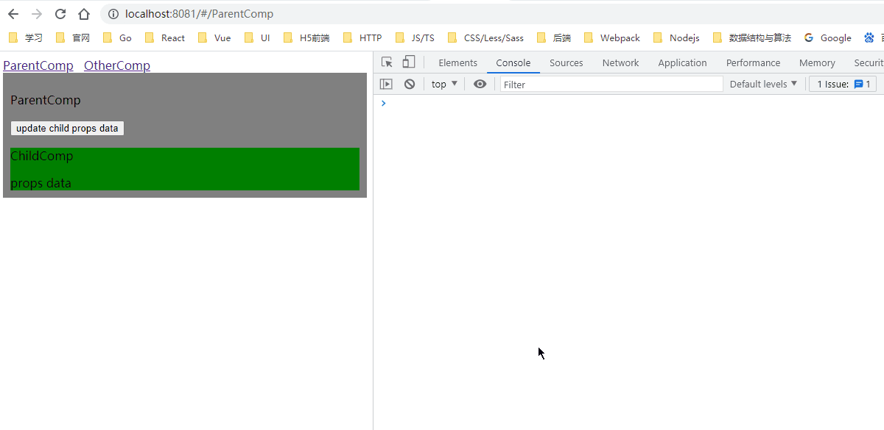Open the 1 Issue indicator
This screenshot has height=430, width=884.
(x=843, y=85)
